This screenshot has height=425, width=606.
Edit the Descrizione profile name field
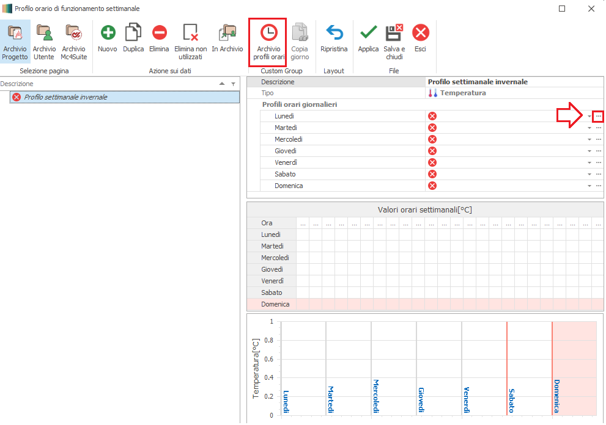512,82
